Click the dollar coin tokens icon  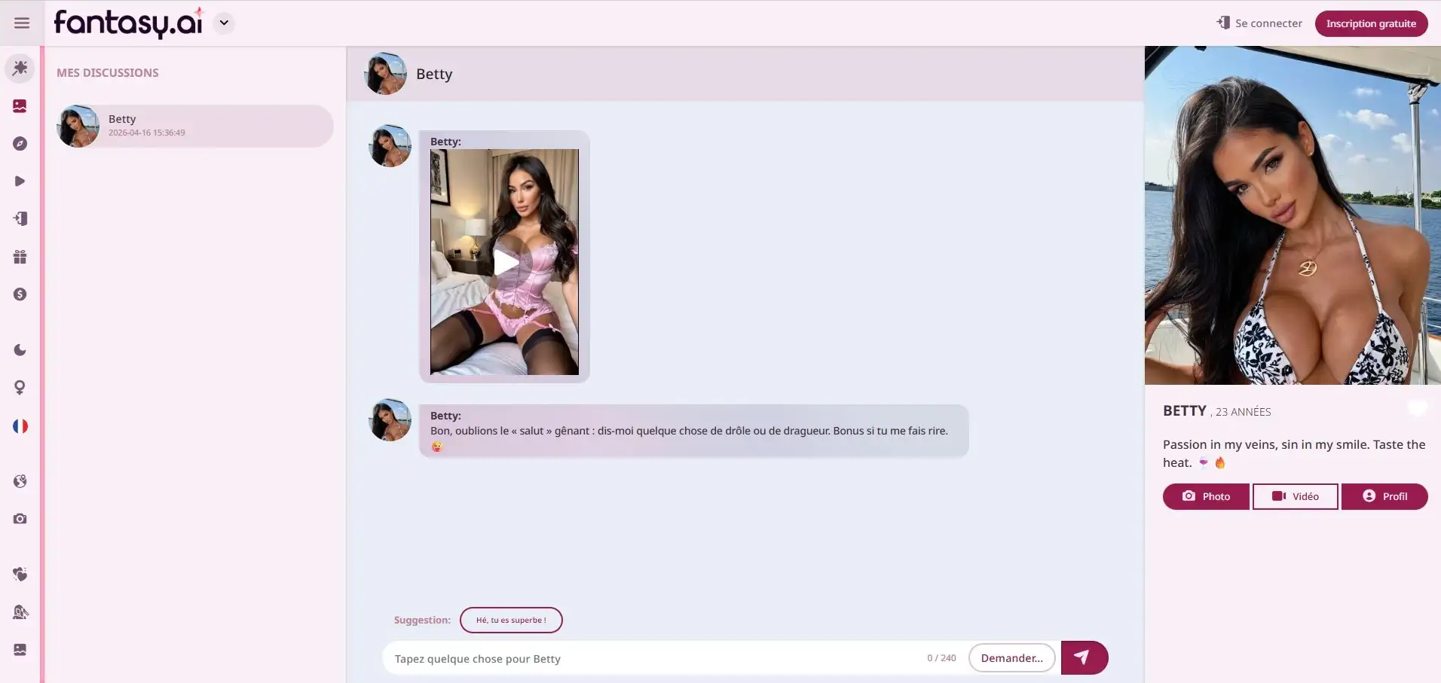coord(20,294)
